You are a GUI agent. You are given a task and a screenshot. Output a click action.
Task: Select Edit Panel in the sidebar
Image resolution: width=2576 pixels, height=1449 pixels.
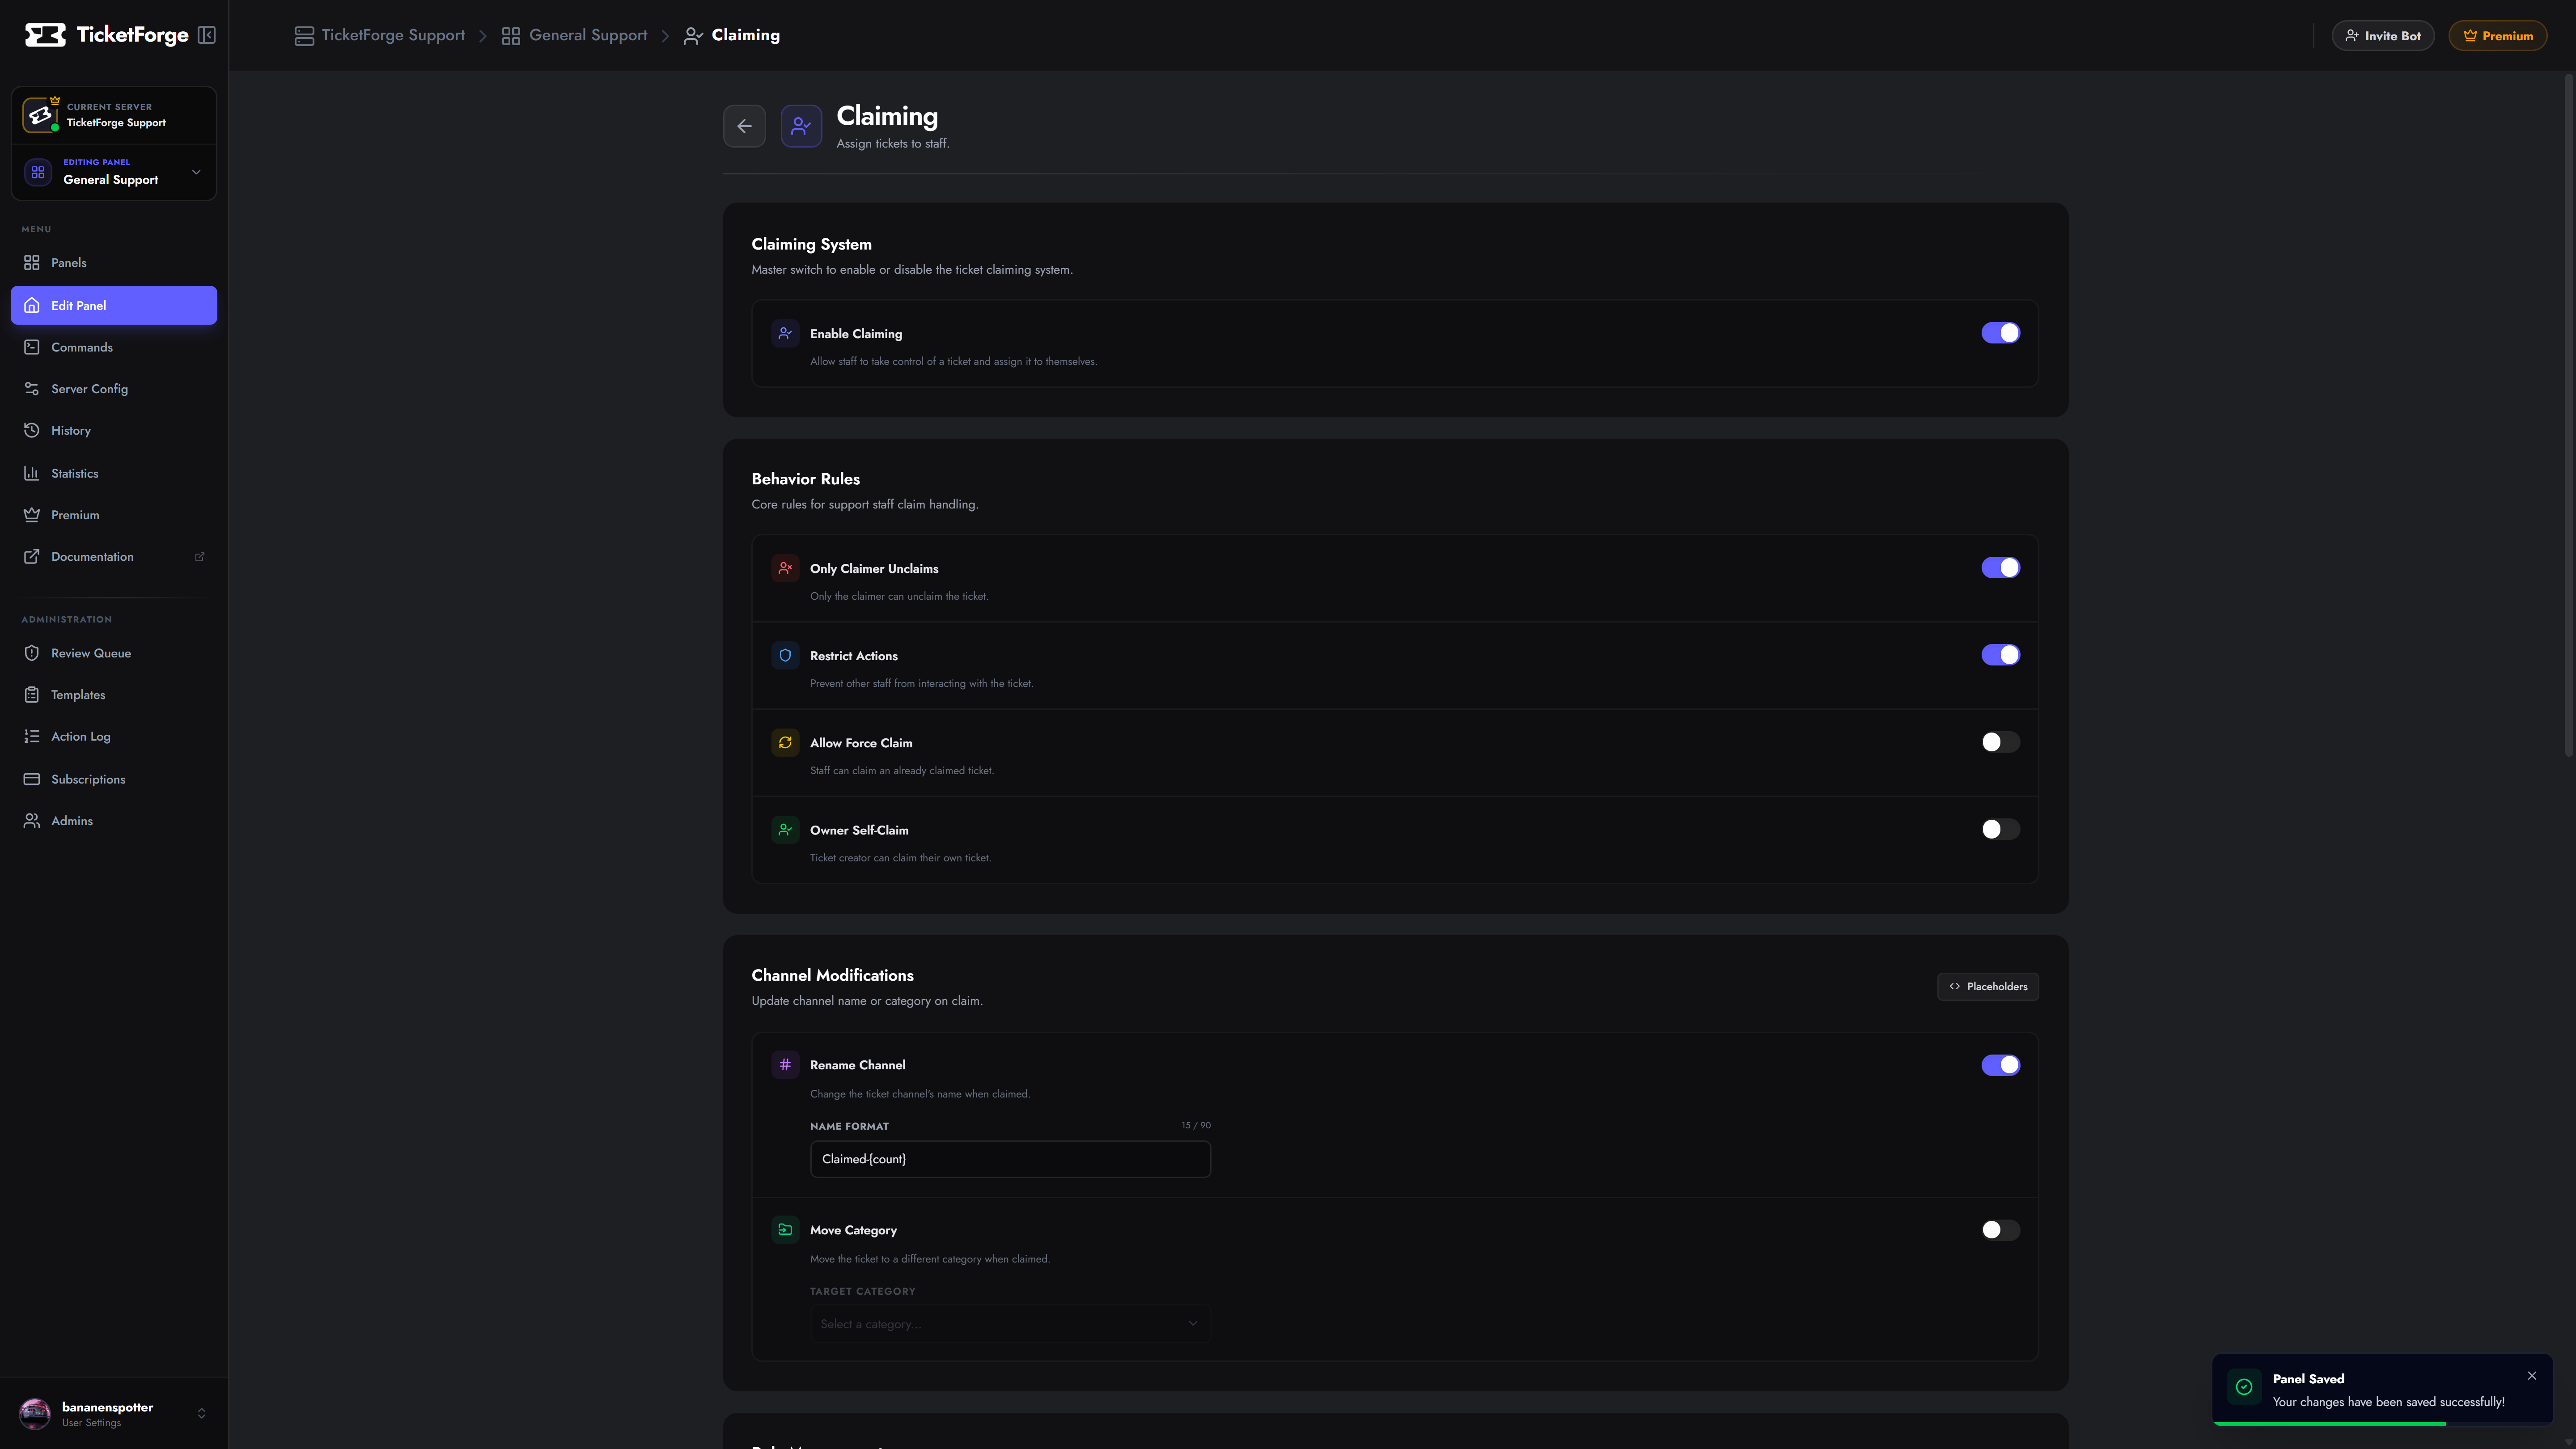[x=114, y=305]
